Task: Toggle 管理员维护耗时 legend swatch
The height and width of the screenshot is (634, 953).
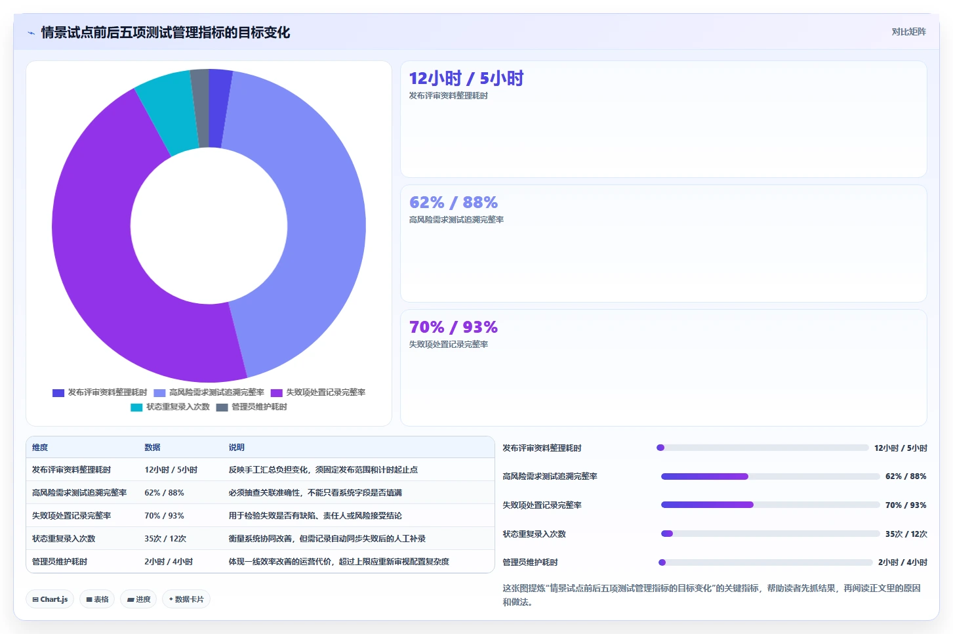Action: (x=222, y=407)
